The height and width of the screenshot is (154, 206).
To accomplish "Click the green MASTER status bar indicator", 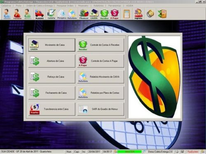I will (x=130, y=152).
